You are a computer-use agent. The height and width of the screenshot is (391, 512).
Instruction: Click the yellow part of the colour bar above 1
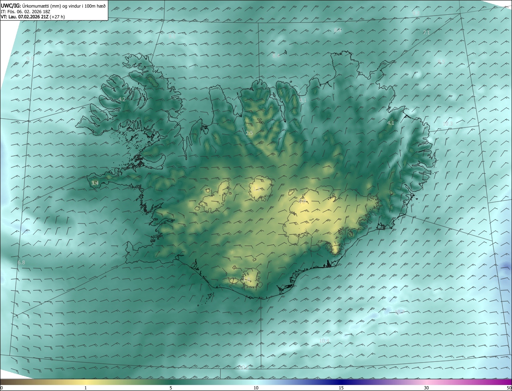[86, 382]
